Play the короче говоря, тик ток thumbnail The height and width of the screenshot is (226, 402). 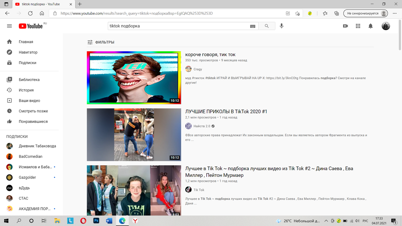click(134, 78)
